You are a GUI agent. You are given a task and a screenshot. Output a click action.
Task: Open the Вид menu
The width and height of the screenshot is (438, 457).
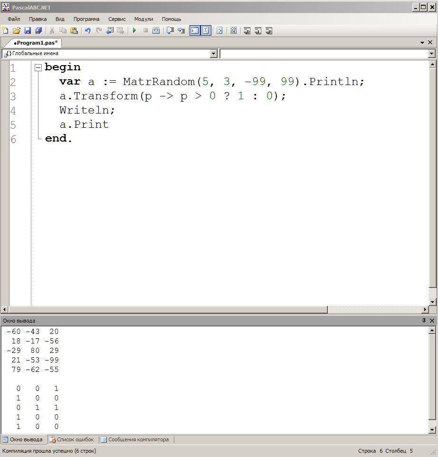(60, 19)
